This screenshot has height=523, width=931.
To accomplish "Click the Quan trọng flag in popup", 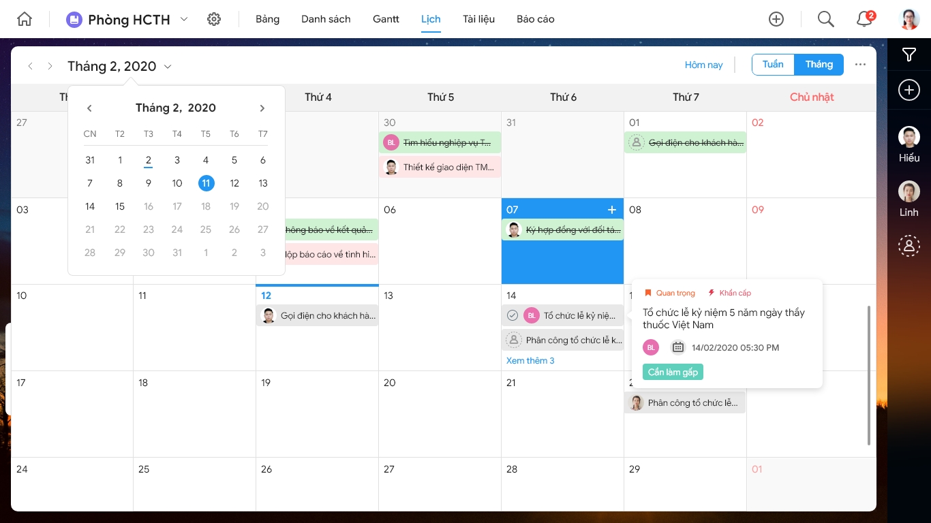I will (669, 293).
